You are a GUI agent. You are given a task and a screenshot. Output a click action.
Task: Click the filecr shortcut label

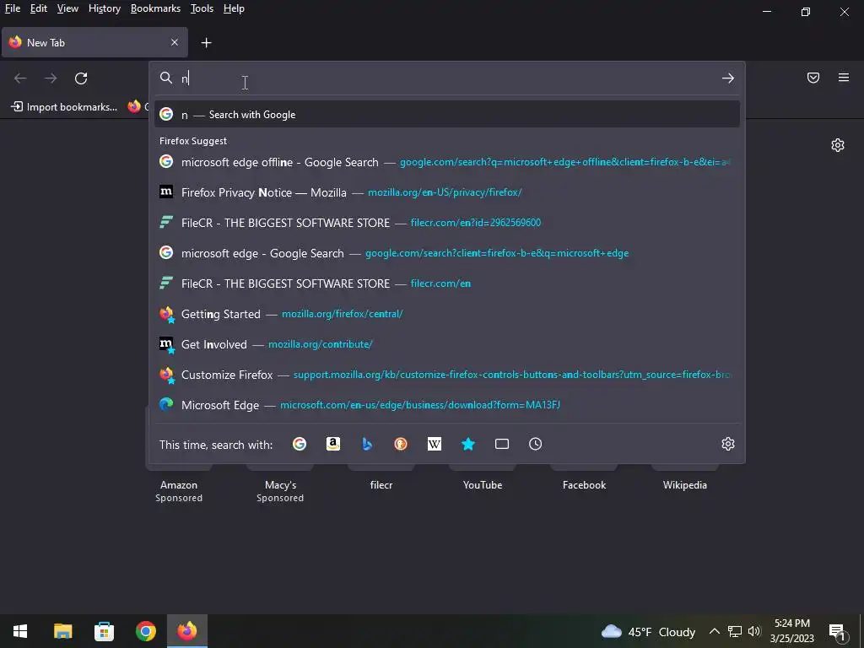point(381,485)
